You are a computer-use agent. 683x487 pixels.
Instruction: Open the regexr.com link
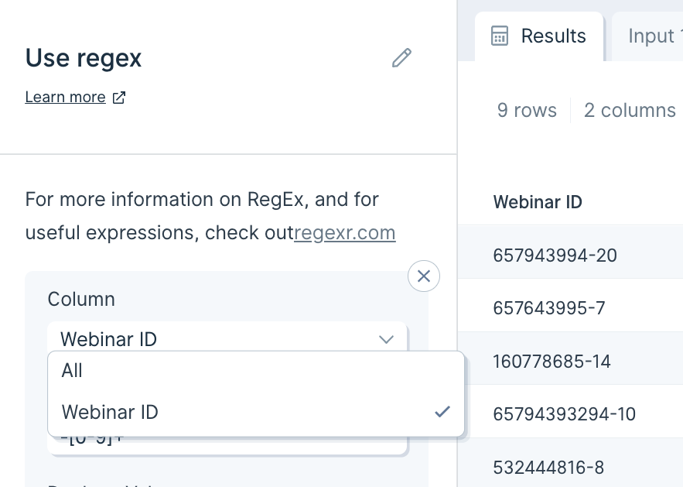tap(344, 233)
